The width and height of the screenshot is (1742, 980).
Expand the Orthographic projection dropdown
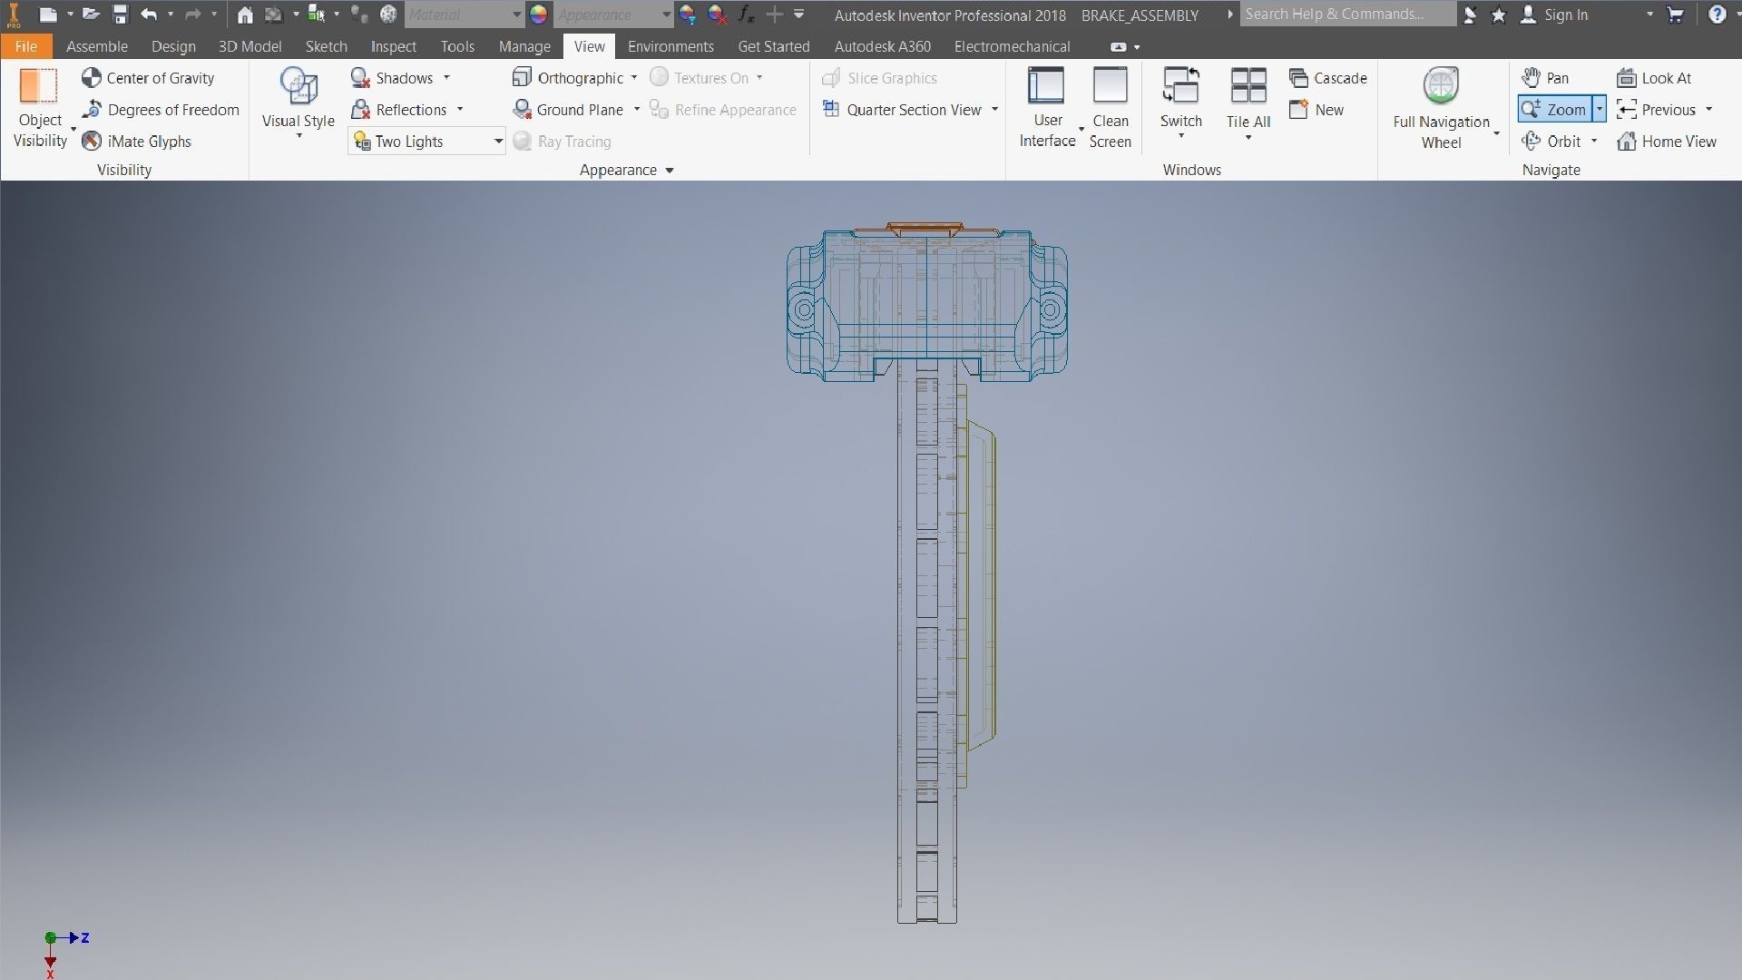[x=634, y=78]
